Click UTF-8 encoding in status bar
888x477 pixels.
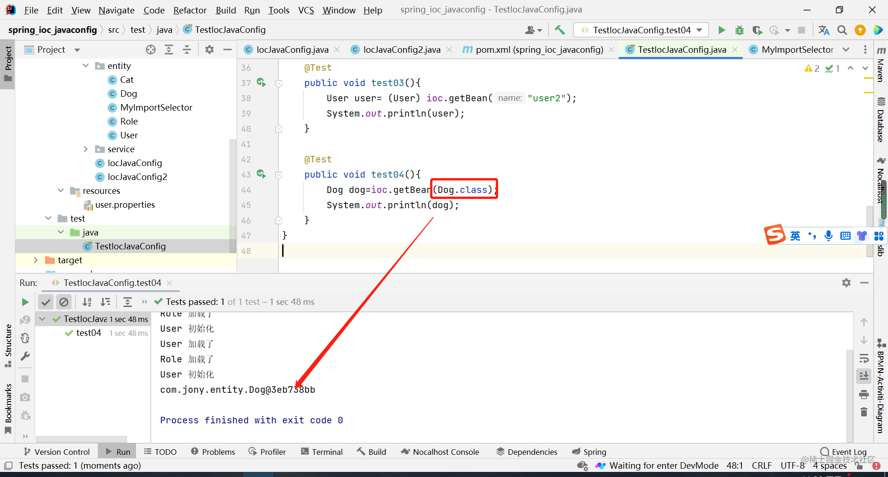click(792, 465)
